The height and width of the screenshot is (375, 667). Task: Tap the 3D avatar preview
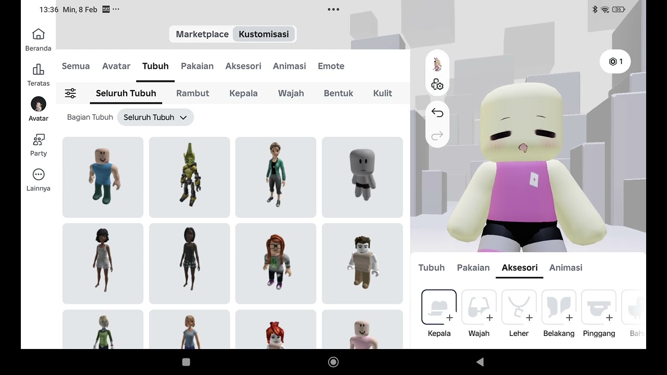click(x=526, y=167)
